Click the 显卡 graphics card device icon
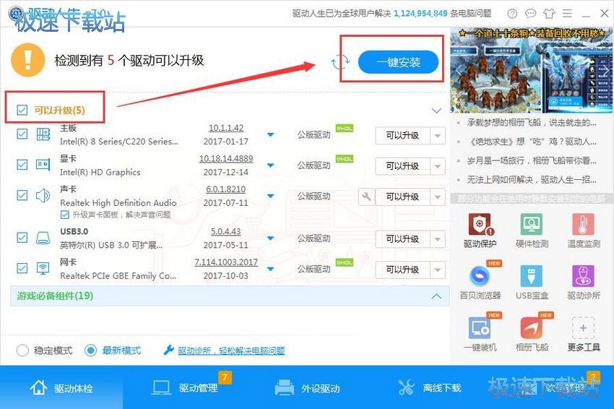 coord(43,165)
